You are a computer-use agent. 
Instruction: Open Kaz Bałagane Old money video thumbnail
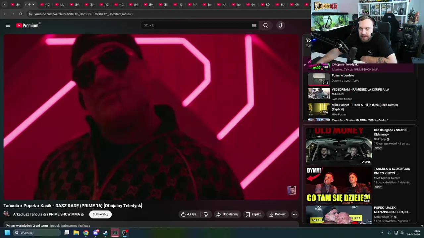click(x=339, y=146)
